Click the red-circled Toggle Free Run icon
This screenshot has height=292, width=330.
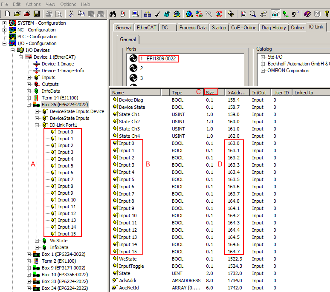(x=219, y=14)
